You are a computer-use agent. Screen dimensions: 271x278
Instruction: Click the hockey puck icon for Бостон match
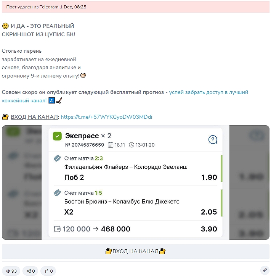click(57, 193)
